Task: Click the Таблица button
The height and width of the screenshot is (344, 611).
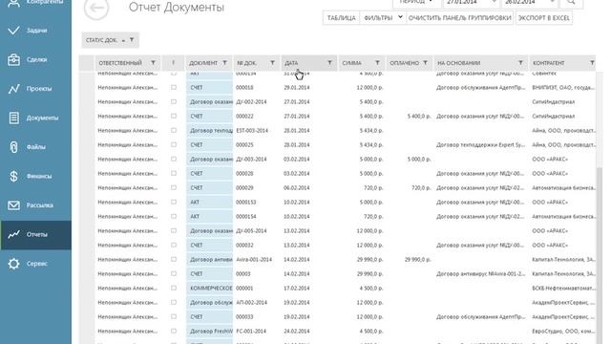Action: (x=342, y=18)
